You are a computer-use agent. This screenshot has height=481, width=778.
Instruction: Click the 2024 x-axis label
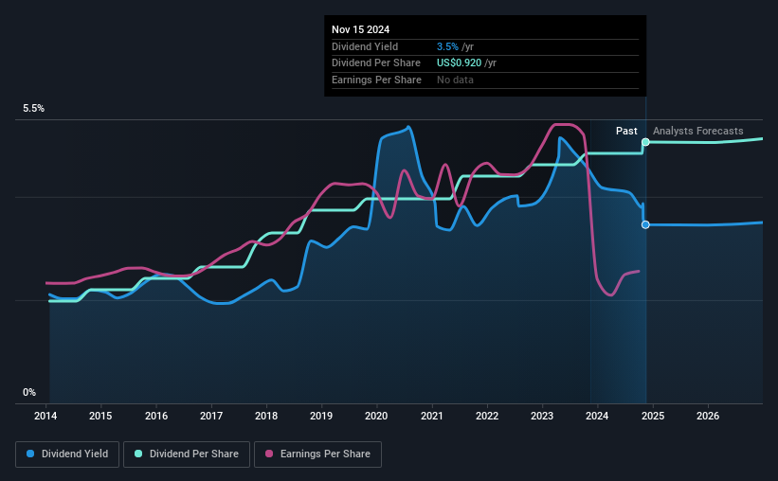coord(597,416)
